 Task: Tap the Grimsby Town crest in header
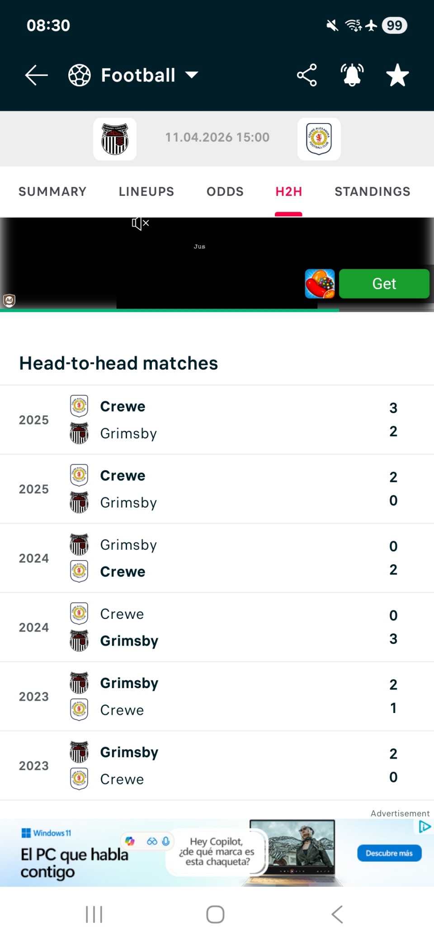[x=115, y=139]
